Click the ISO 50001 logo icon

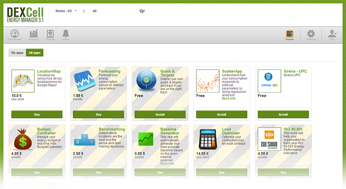pyautogui.click(x=270, y=139)
